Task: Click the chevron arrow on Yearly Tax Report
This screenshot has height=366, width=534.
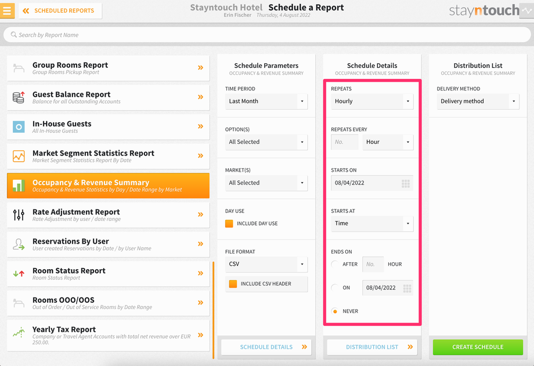Action: point(201,335)
